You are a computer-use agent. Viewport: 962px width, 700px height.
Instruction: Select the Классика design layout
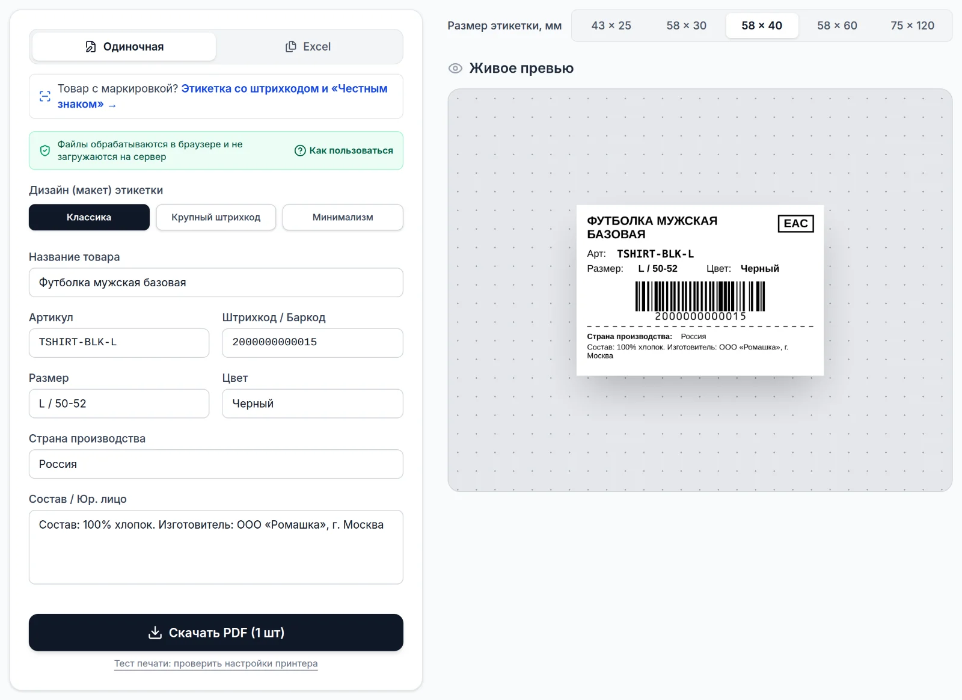(x=89, y=217)
